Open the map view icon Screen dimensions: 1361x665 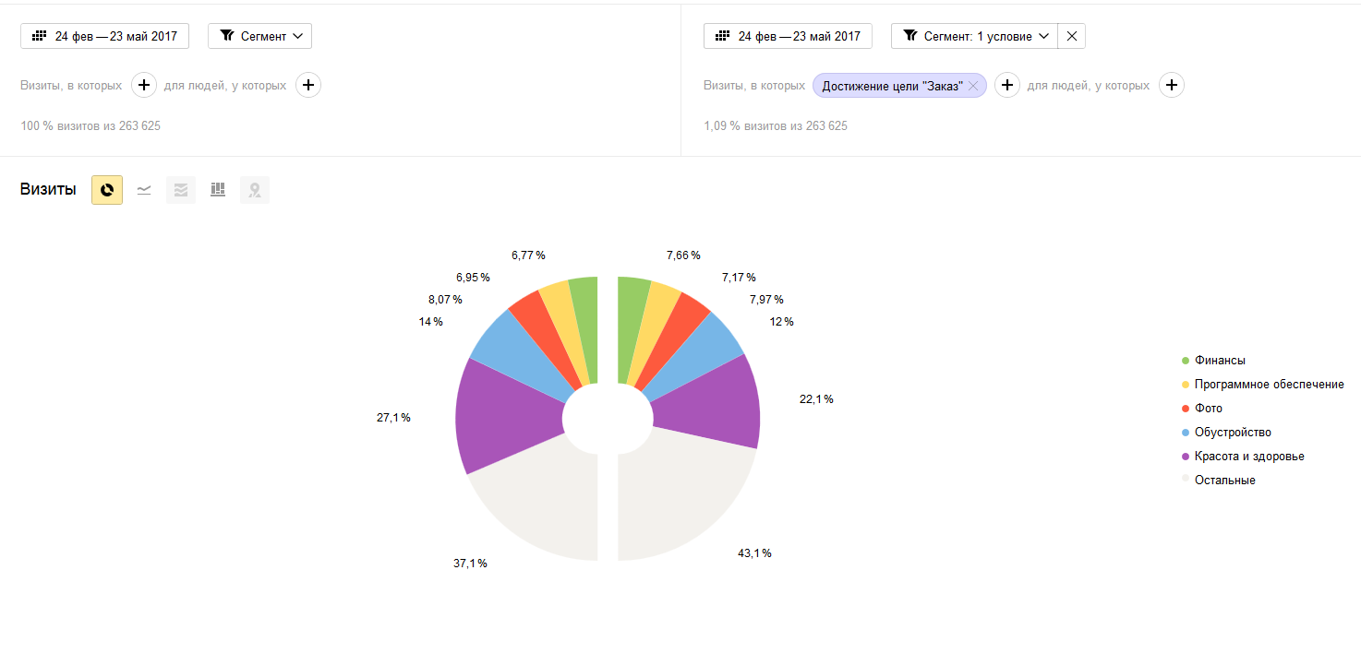255,190
